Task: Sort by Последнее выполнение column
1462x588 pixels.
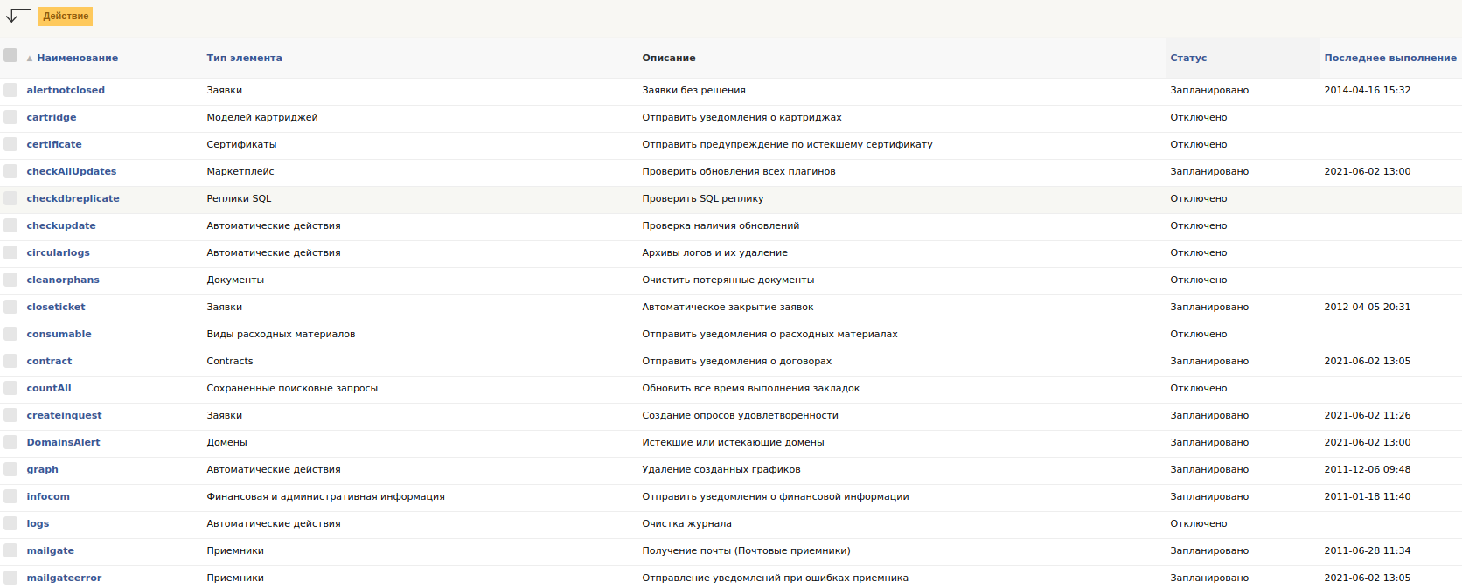Action: [1390, 58]
